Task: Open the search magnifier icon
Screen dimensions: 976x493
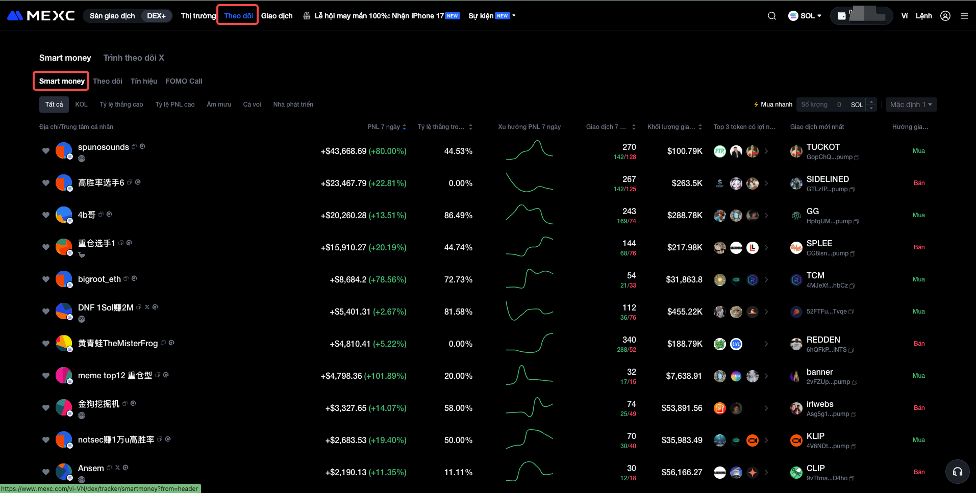Action: [771, 16]
